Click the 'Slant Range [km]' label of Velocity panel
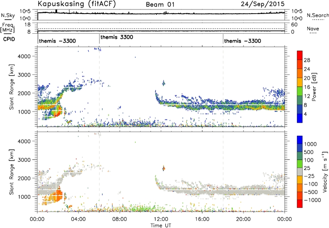The width and height of the screenshot is (329, 228). point(12,172)
